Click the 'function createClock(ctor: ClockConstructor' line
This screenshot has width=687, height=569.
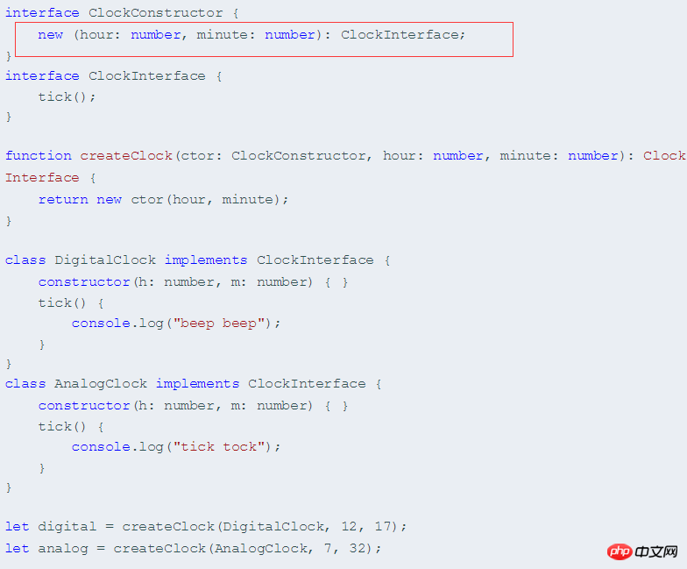[x=345, y=156]
